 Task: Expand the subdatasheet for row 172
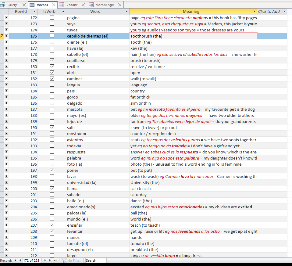coord(6,17)
